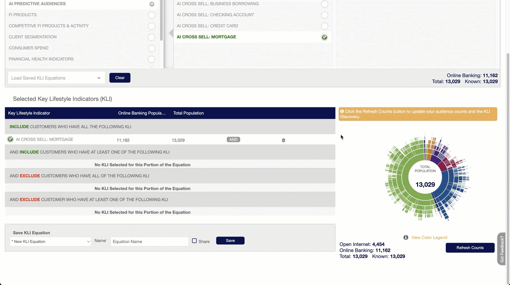Deselect the checked AI Cross Sell: Mortgage circle
This screenshot has height=285, width=510.
click(x=324, y=37)
